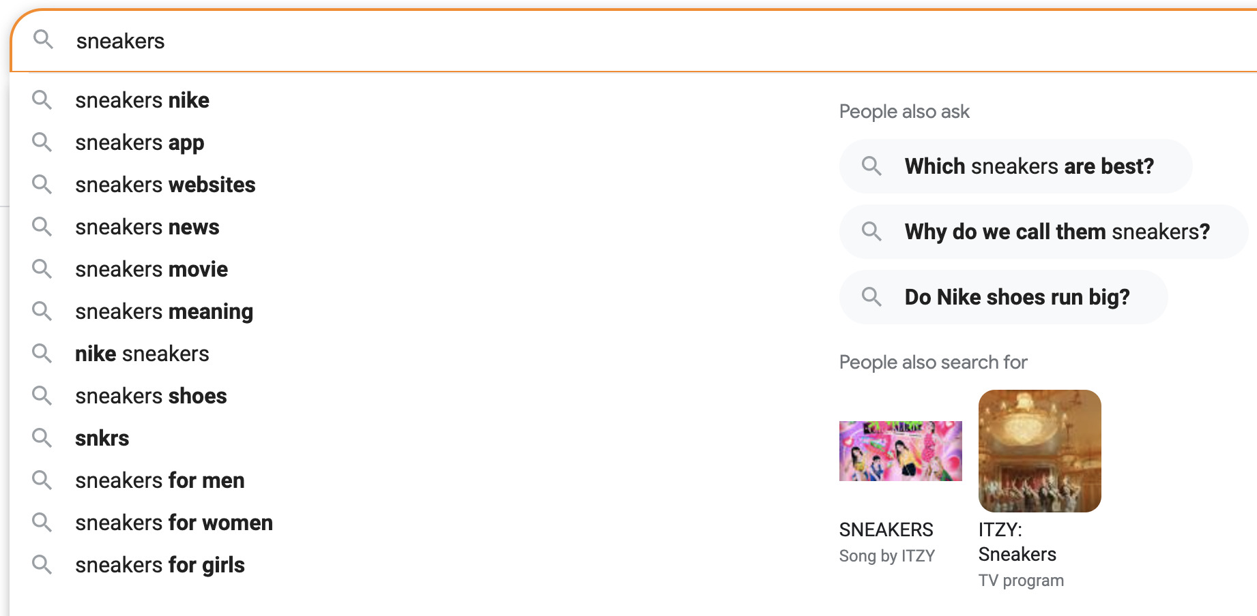The height and width of the screenshot is (616, 1257).
Task: Pick the 'sneakers meaning' suggestion
Action: pyautogui.click(x=164, y=311)
